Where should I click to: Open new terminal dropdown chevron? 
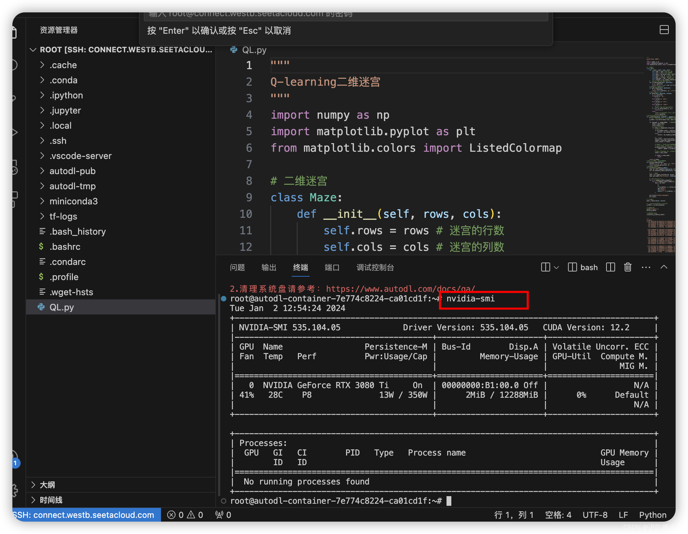(556, 267)
